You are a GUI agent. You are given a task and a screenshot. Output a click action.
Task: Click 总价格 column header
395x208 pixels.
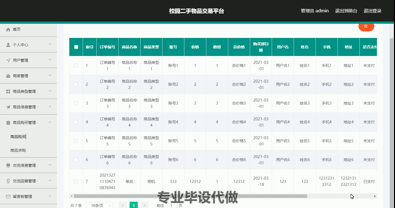coord(239,47)
